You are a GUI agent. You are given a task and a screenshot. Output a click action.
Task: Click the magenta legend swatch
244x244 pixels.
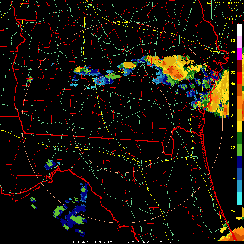(239, 54)
